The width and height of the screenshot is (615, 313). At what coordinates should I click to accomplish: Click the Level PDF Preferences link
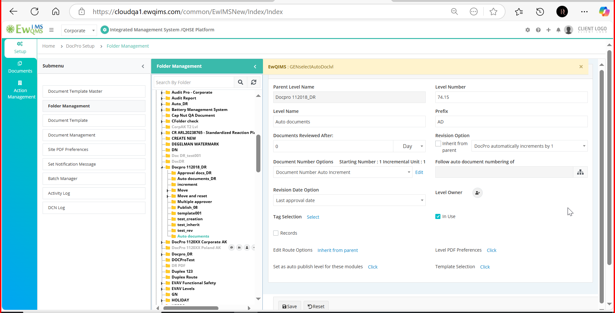tap(491, 250)
